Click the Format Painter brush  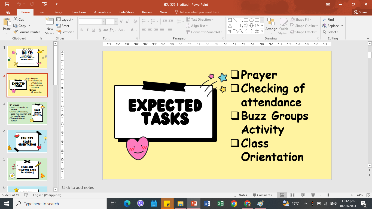point(16,32)
